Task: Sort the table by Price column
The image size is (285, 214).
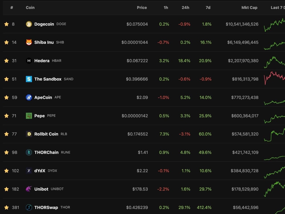Action: 142,8
